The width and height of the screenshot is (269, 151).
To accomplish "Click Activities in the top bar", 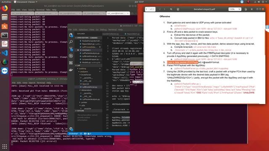I will coord(6,2).
